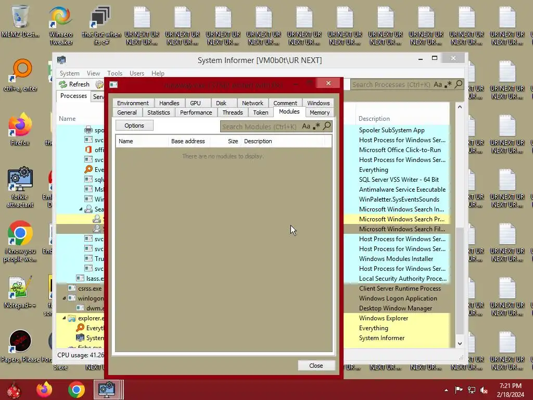The width and height of the screenshot is (533, 400).
Task: Select the Processes tab in System Informer
Action: [73, 96]
